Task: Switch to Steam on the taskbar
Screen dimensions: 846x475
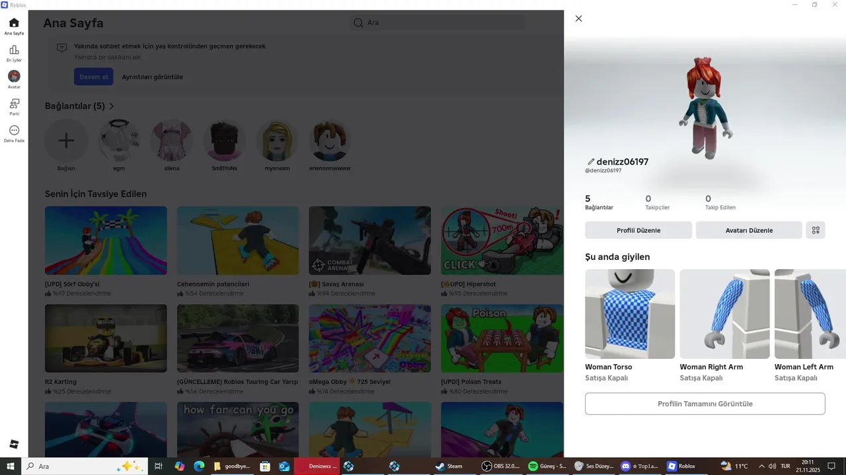Action: [449, 466]
